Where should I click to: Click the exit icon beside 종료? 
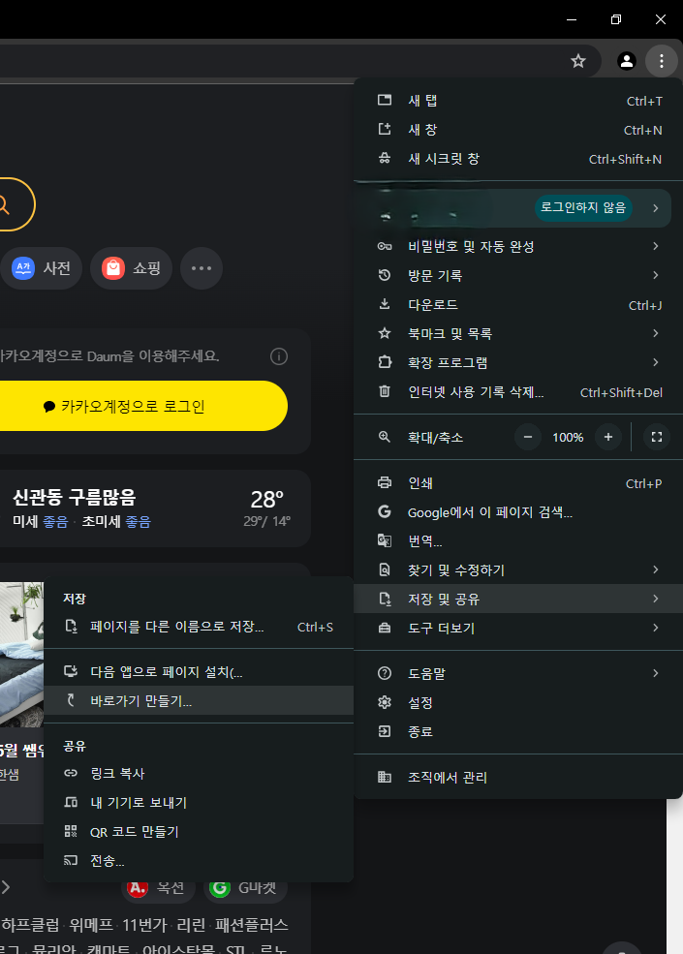click(x=385, y=731)
